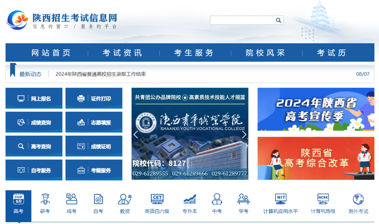Click the magnifier icon for 高考查询
Screen dimensions: 379x224
21,146
